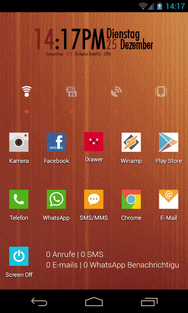Start the Winamp app
Image resolution: width=188 pixels, height=313 pixels.
pyautogui.click(x=131, y=142)
